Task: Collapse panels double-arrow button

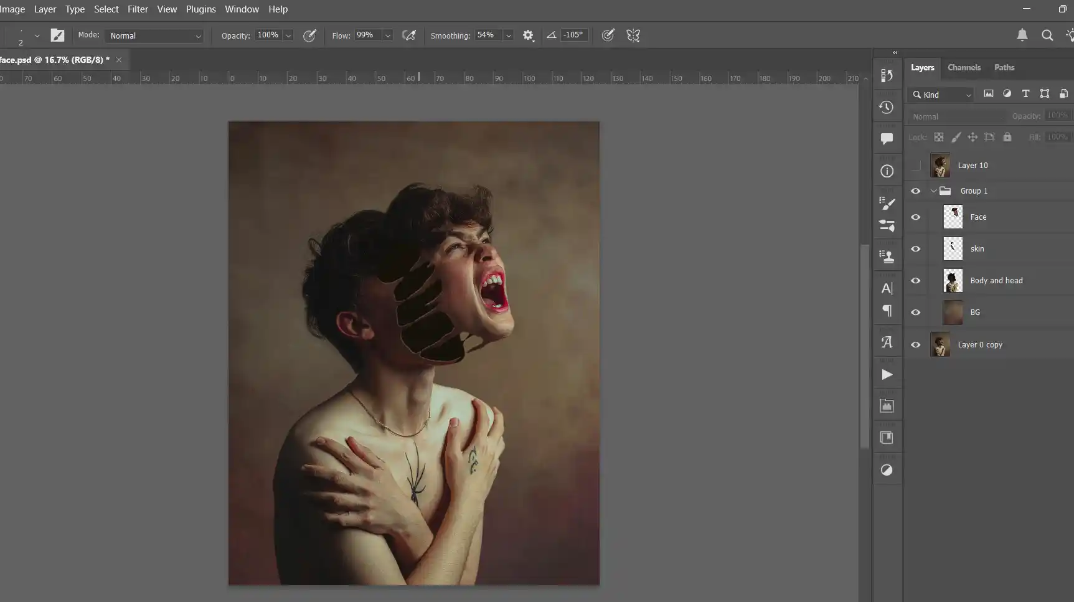Action: [x=895, y=53]
